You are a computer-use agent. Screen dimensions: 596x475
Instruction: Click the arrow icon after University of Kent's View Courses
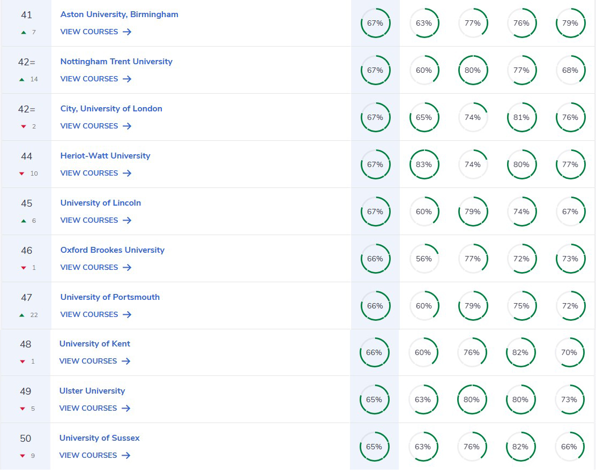point(126,361)
